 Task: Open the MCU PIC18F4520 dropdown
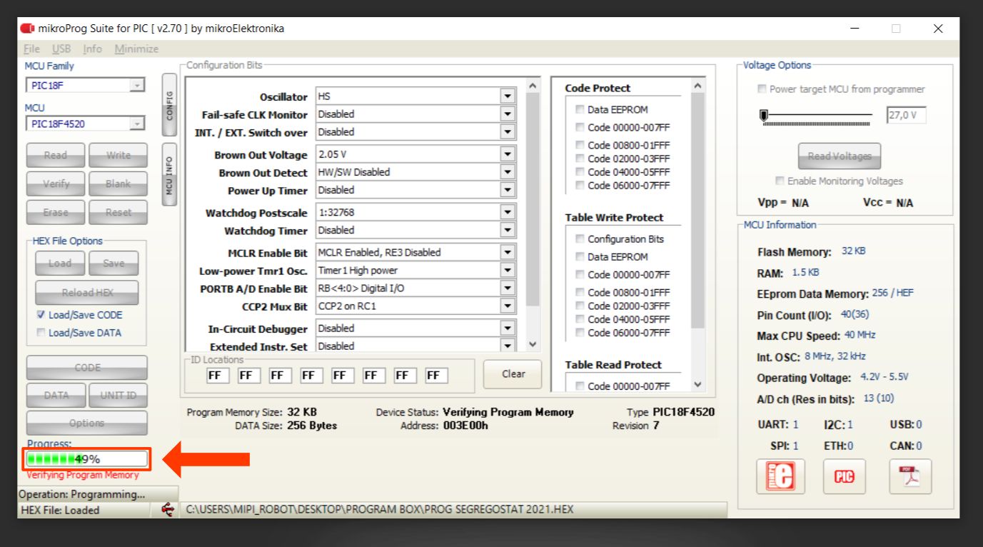[x=136, y=124]
